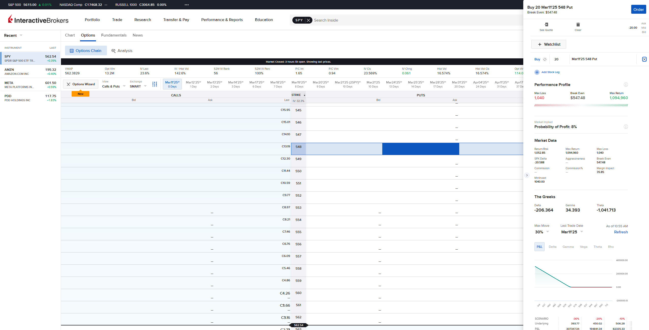
Task: Remove the SPY search tag
Action: (308, 20)
